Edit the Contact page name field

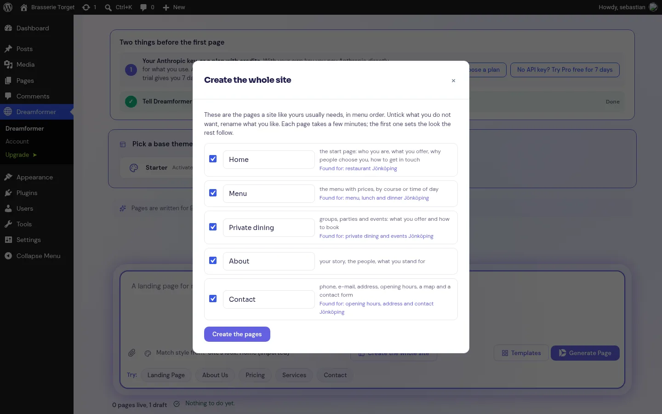tap(269, 299)
